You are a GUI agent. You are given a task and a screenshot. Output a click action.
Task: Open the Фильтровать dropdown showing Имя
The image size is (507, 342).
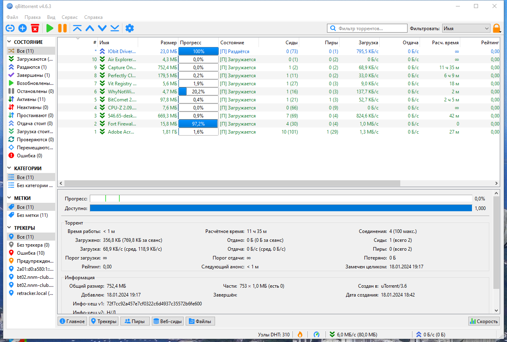click(466, 28)
